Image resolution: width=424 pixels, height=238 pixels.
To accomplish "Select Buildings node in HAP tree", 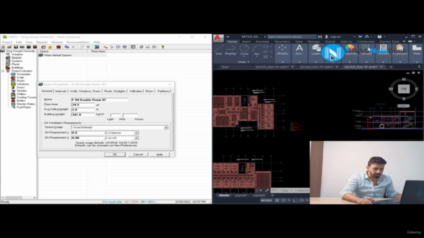I will coord(17,67).
